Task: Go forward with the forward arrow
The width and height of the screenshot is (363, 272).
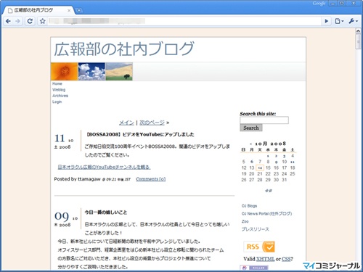Action: [17, 21]
